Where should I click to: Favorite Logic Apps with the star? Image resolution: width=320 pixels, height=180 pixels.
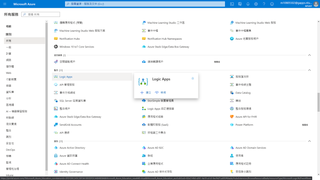(192, 78)
